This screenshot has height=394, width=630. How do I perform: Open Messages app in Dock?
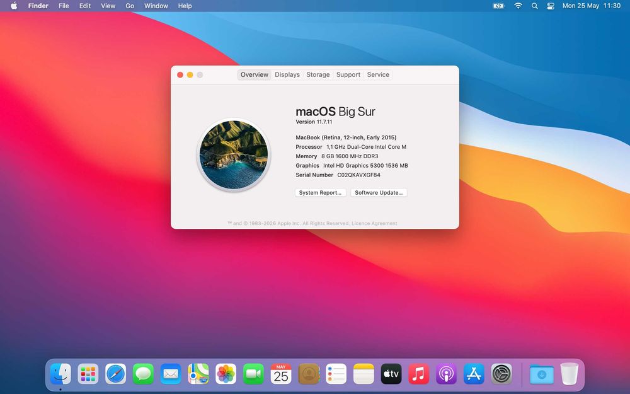click(x=143, y=374)
